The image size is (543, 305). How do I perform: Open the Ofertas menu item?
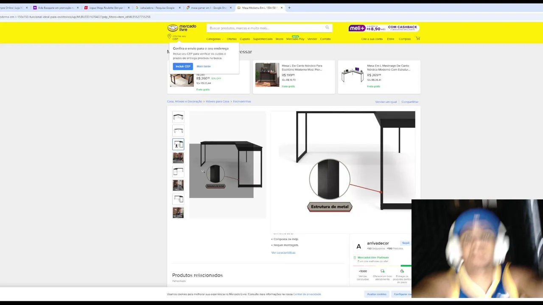232,39
